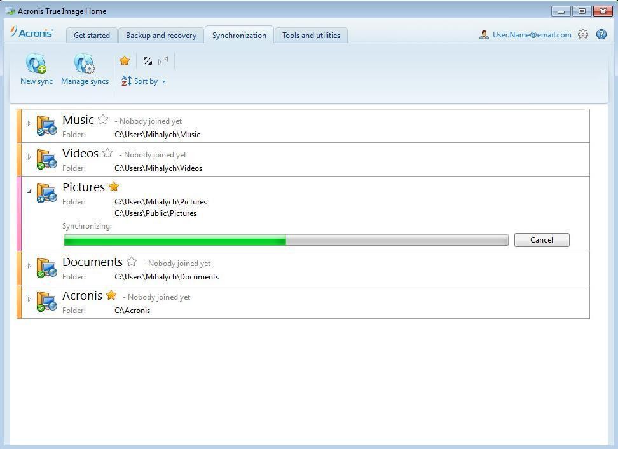This screenshot has width=618, height=449.
Task: Expand the Music sync row
Action: [29, 123]
